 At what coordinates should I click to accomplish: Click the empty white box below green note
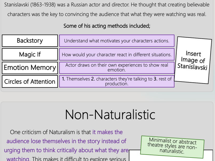coord(171,157)
